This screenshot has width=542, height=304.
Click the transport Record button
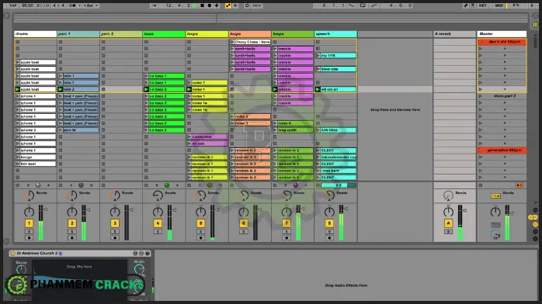(209, 5)
